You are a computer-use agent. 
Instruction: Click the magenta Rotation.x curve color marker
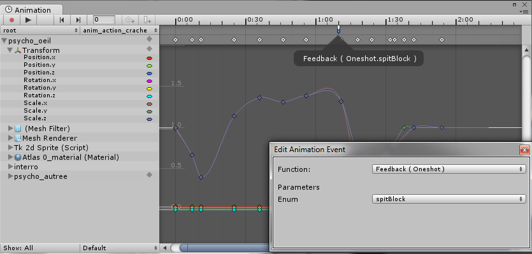[149, 81]
